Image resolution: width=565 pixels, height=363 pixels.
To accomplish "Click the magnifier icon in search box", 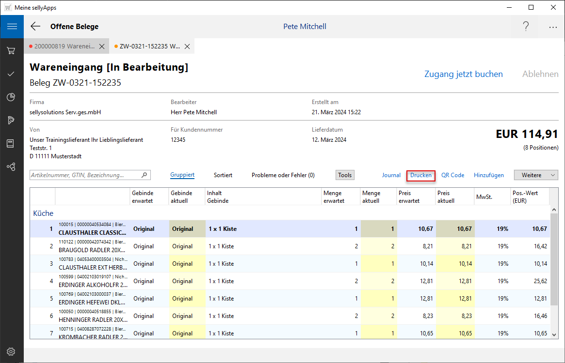I will pyautogui.click(x=144, y=175).
